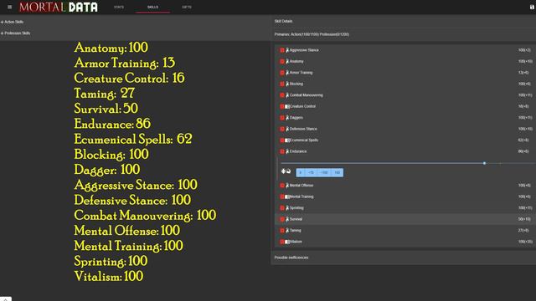The width and height of the screenshot is (536, 301).
Task: Select the Blocking skill row
Action: [x=405, y=84]
